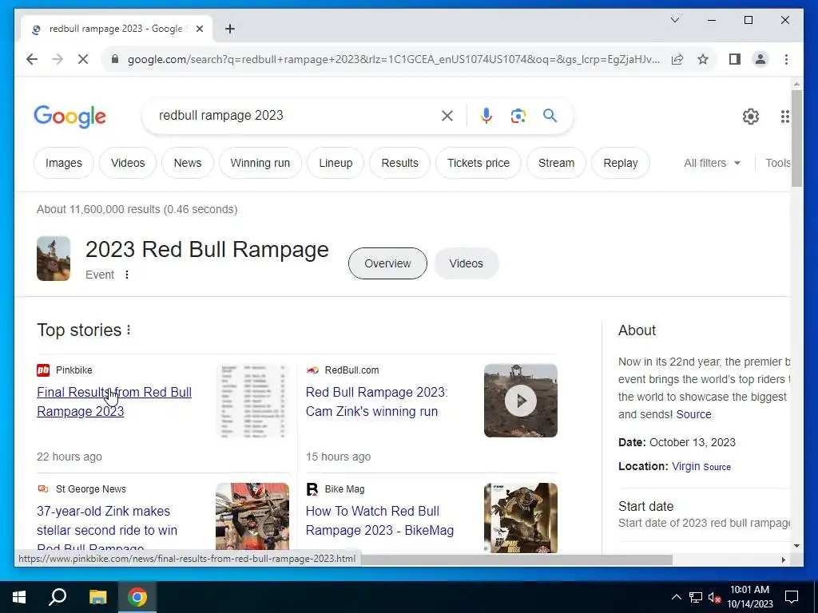Screen dimensions: 818x613
Task: Open File Explorer from taskbar
Action: pos(97,597)
